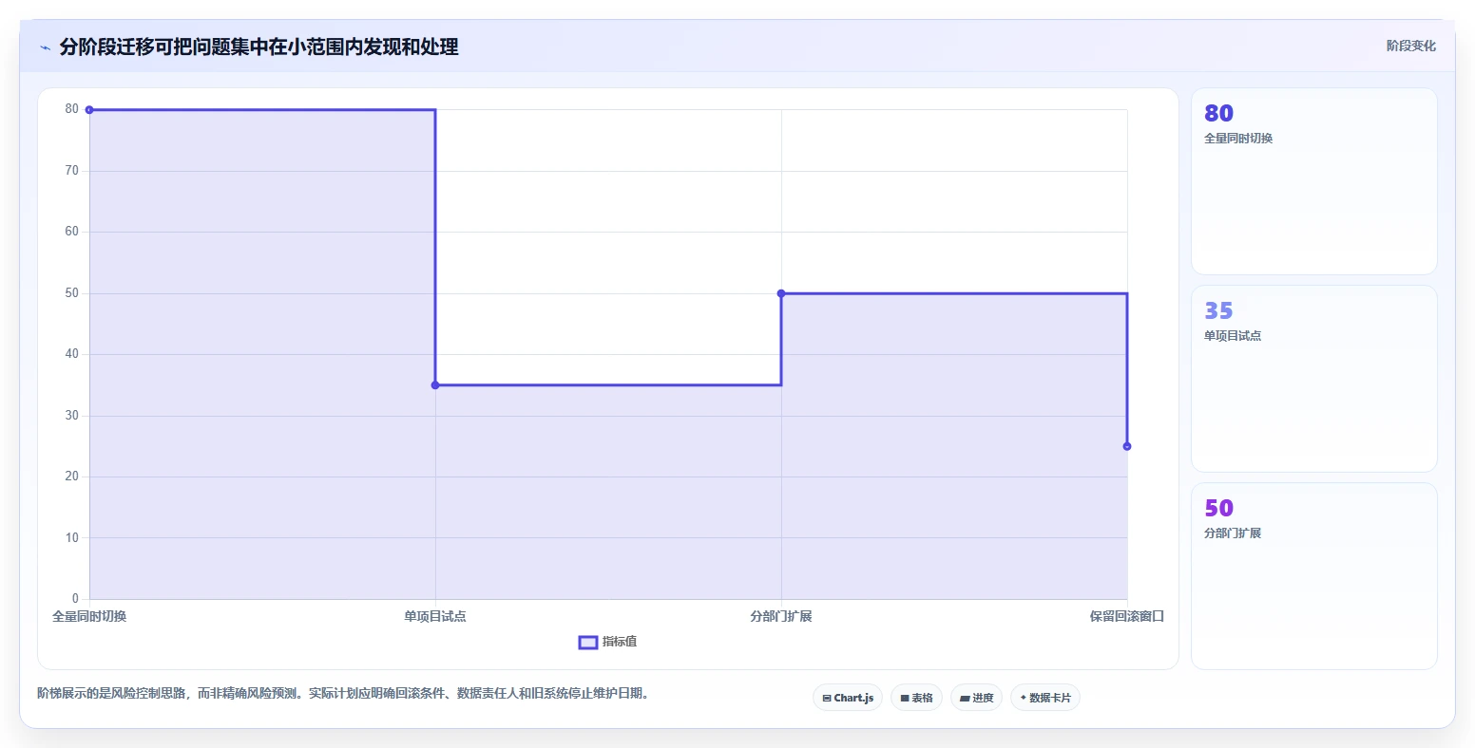
Task: Toggle the 指标值 legend item
Action: point(608,642)
